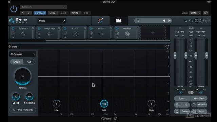The image size is (217, 122).
Task: Remove the Vintage Tape module
Action: [59, 28]
